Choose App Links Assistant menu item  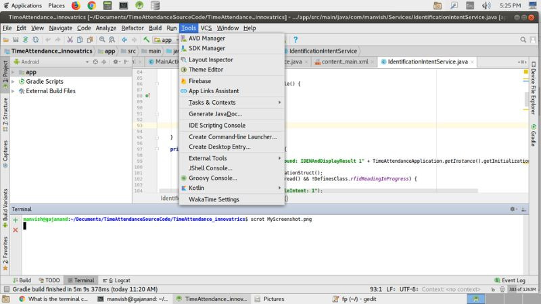[x=231, y=91]
